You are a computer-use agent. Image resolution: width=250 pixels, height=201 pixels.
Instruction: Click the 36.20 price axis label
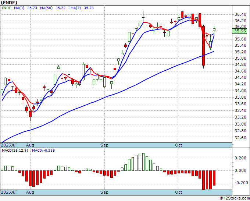click(x=240, y=21)
